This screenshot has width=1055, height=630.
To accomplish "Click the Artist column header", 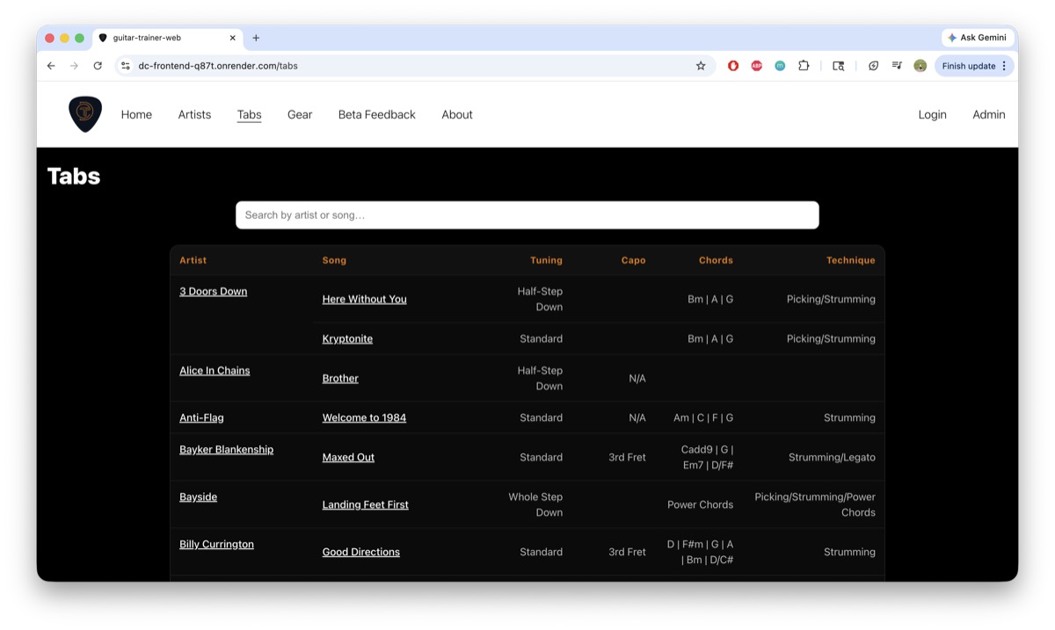I will 193,260.
